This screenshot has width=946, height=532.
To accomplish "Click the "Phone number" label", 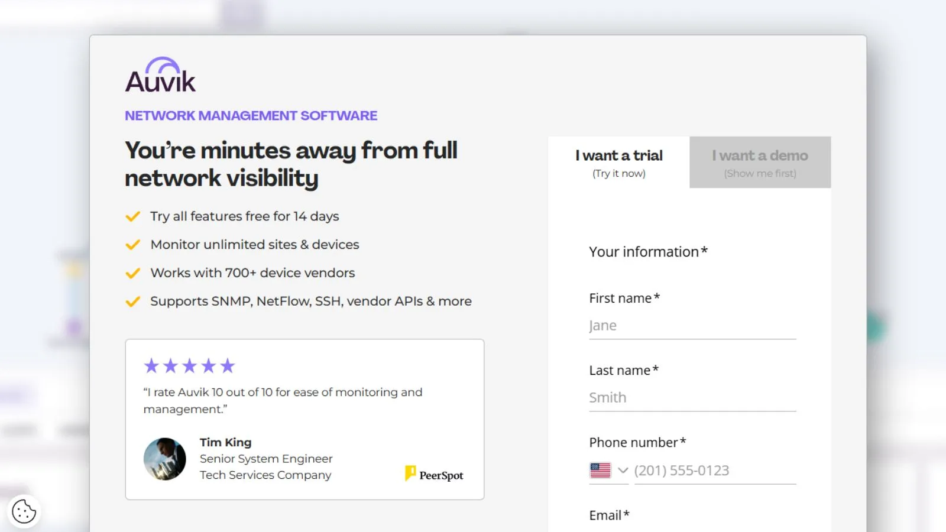I will [x=637, y=443].
